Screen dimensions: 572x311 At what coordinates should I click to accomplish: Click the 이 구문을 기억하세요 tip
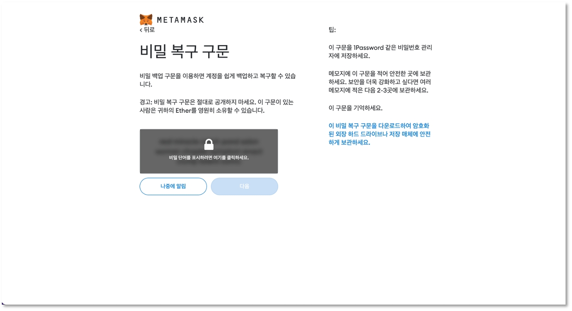(x=355, y=108)
